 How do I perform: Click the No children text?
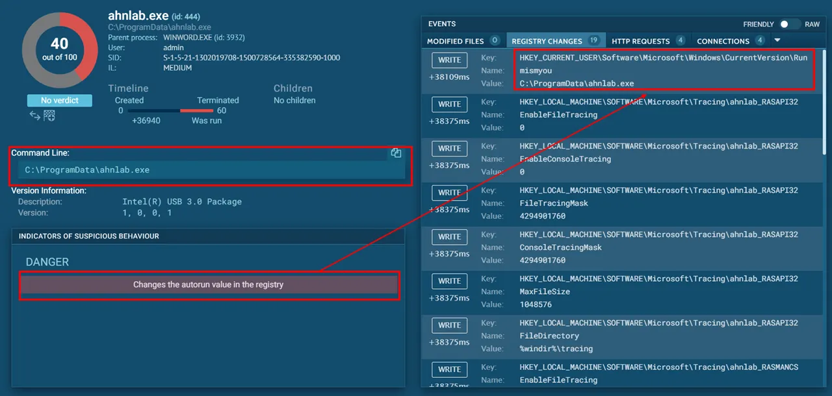[294, 101]
